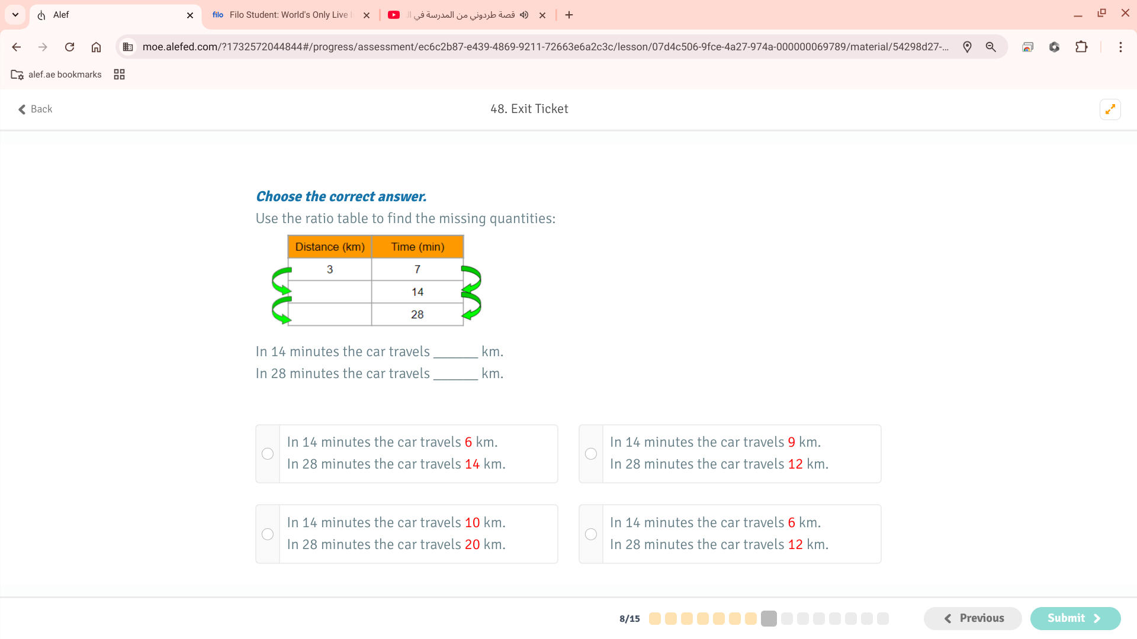Open the home page icon
Viewport: 1137px width, 639px height.
tap(96, 47)
